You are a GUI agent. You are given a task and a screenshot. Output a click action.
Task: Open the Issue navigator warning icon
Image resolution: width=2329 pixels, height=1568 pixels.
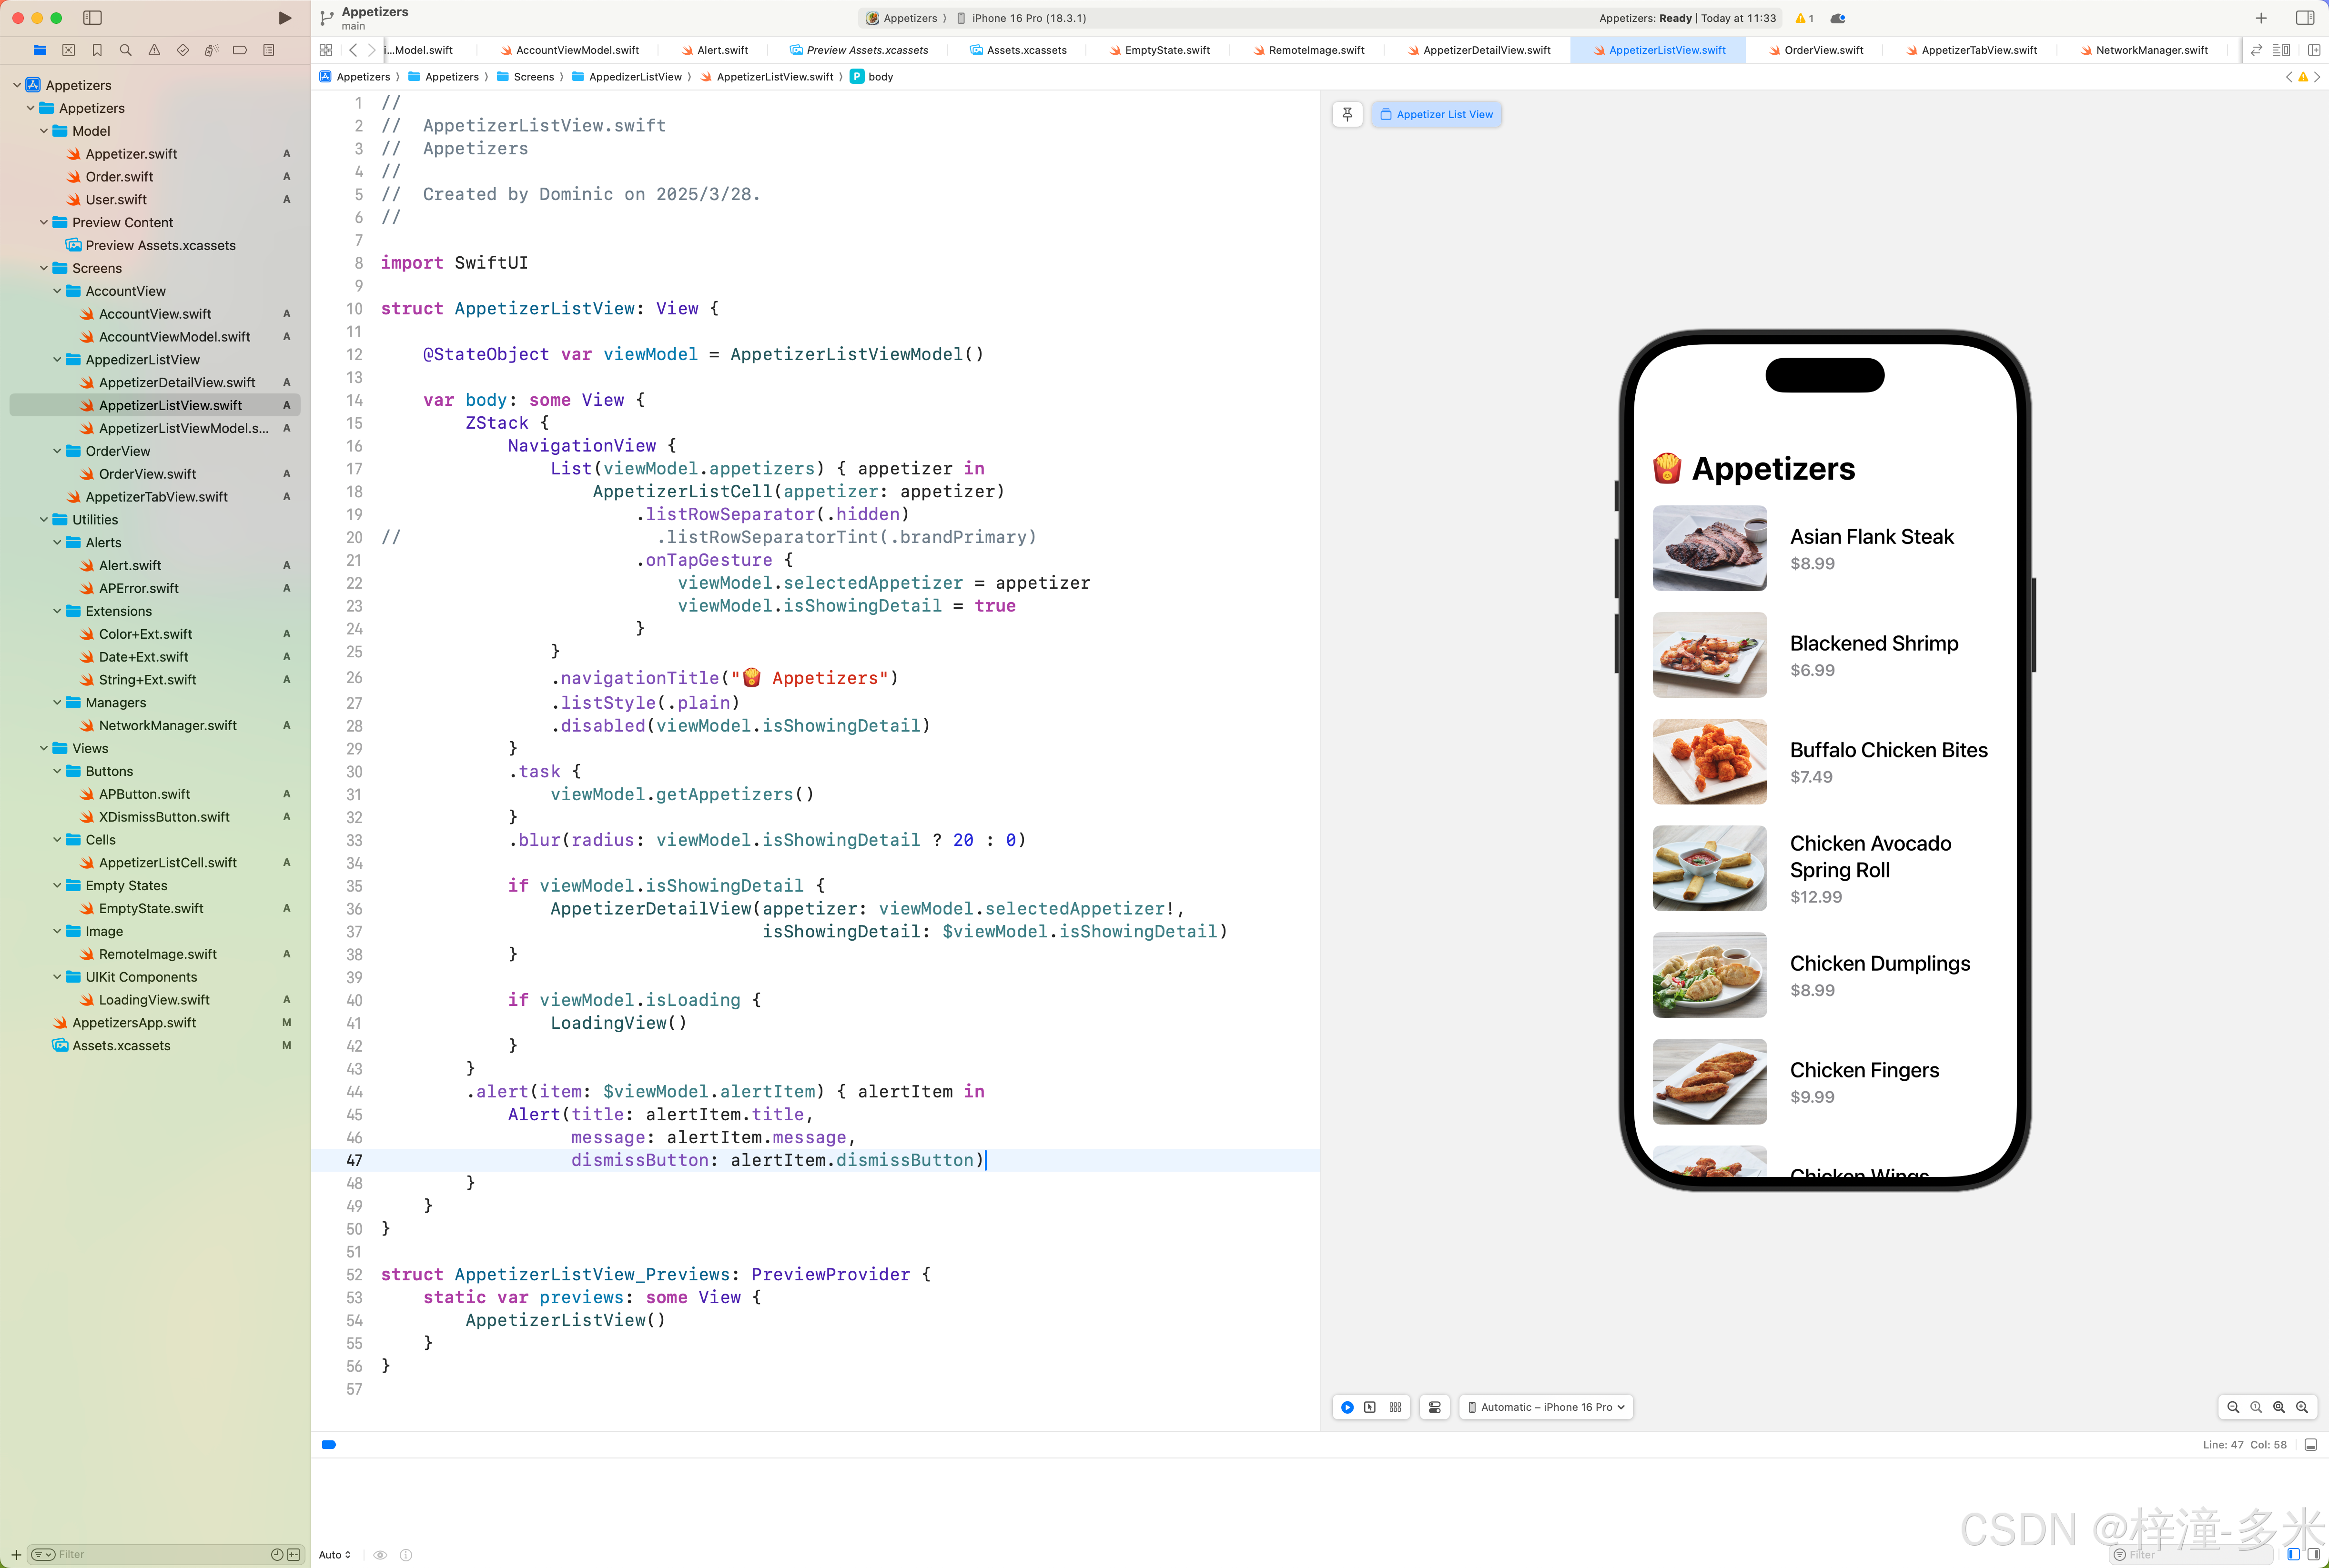(154, 50)
